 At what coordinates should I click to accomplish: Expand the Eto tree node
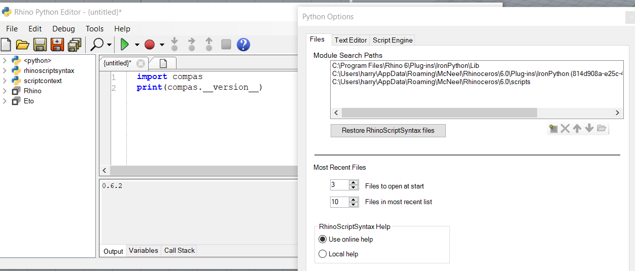[5, 101]
